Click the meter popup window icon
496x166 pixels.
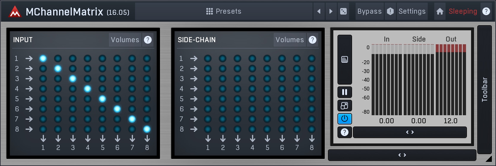point(345,105)
